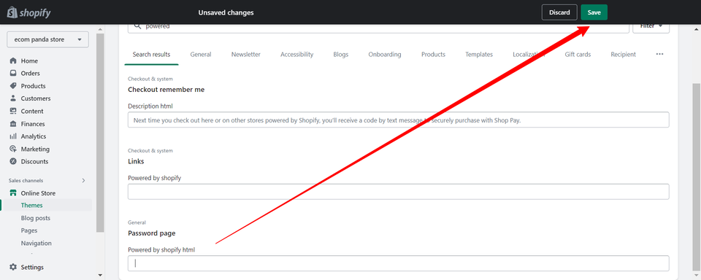Click the Links section heading
The width and height of the screenshot is (701, 280).
click(136, 161)
